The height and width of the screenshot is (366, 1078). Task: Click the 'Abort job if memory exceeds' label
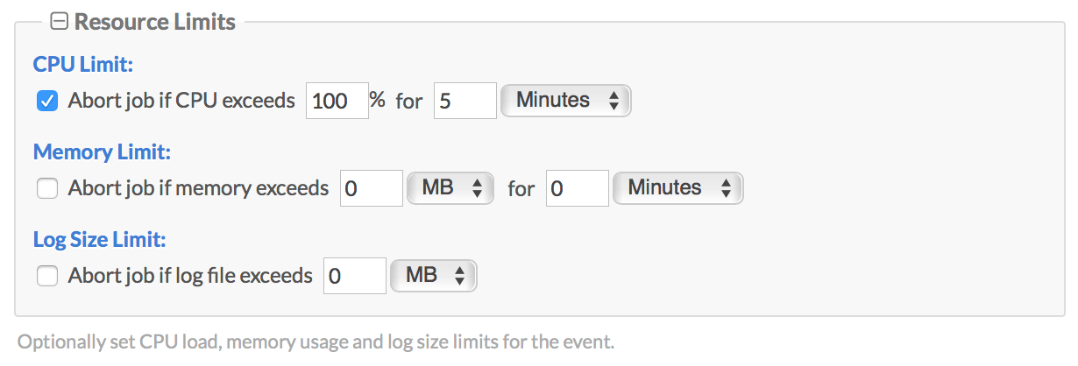pyautogui.click(x=198, y=188)
